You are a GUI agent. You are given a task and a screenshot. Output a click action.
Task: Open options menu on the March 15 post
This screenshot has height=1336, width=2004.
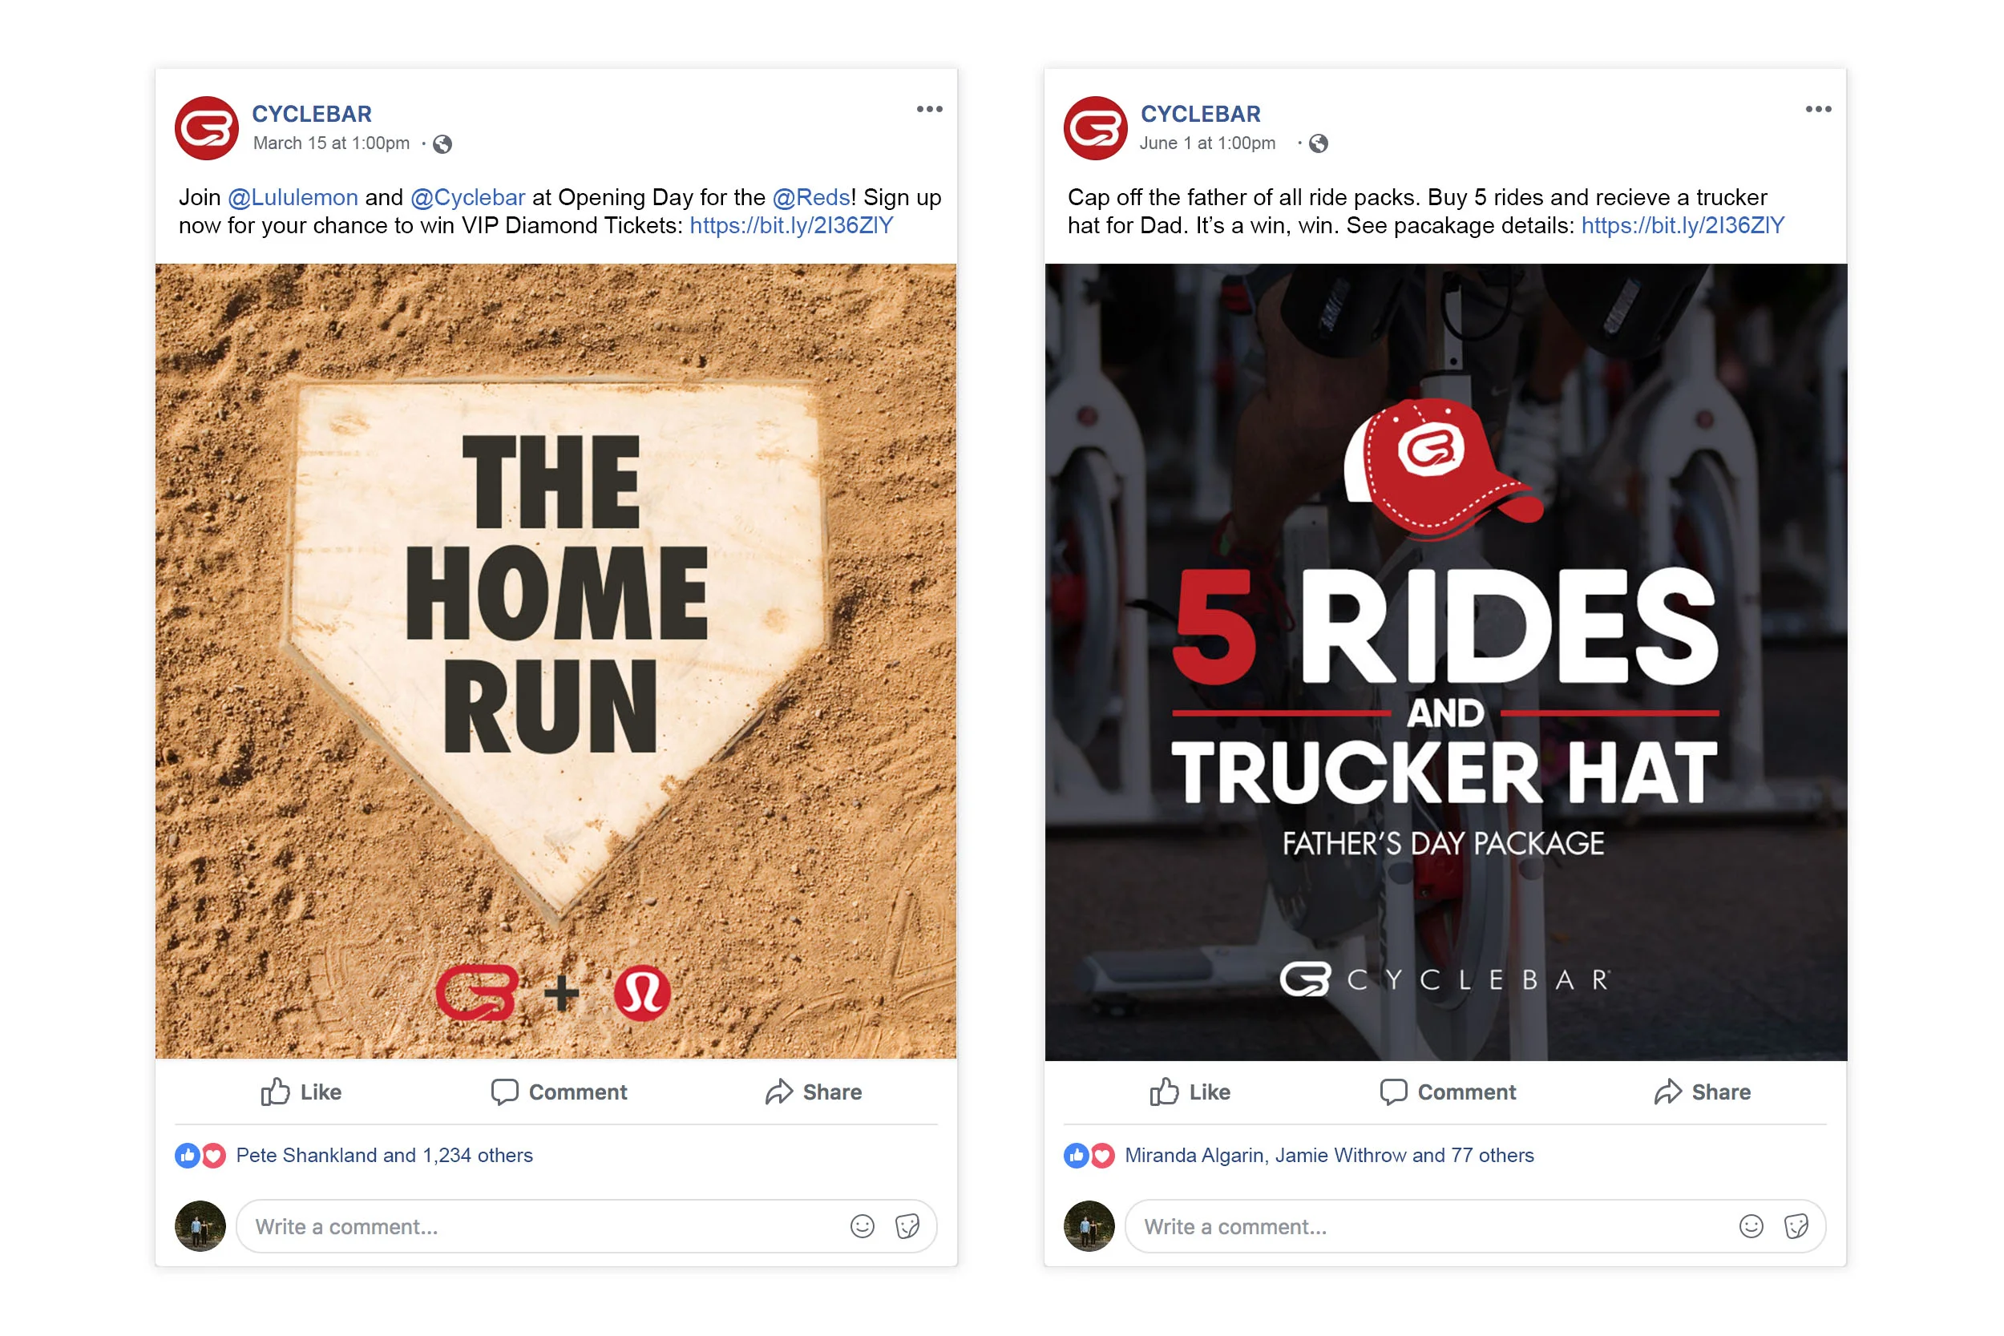pos(930,109)
